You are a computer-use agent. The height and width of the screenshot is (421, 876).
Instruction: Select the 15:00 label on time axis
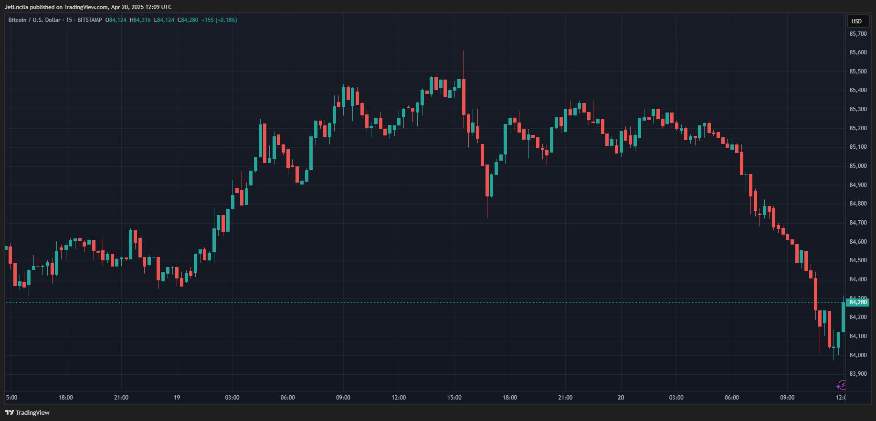point(454,398)
